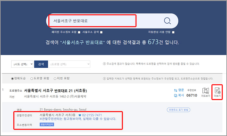
Task: Enable 자동완성 사용 안함 checkbox
Action: [173, 32]
